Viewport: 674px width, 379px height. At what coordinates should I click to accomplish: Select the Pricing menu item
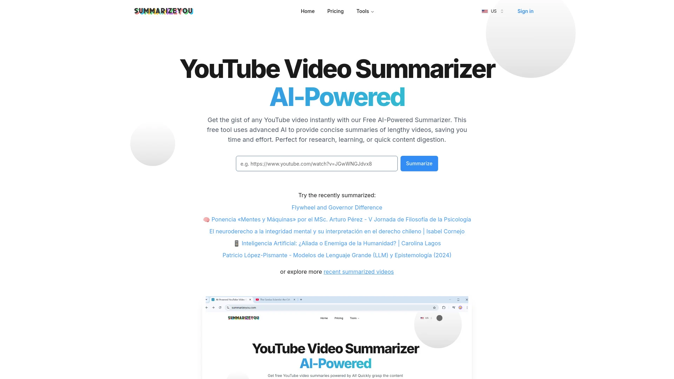click(x=335, y=11)
